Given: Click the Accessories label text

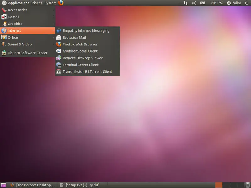Looking at the screenshot, I should click(x=18, y=10).
